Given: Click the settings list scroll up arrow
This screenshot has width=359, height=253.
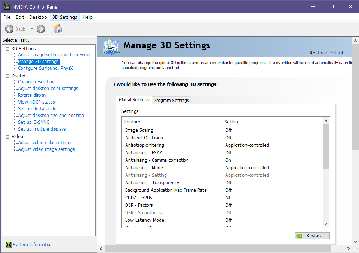Looking at the screenshot, I should pyautogui.click(x=326, y=121).
